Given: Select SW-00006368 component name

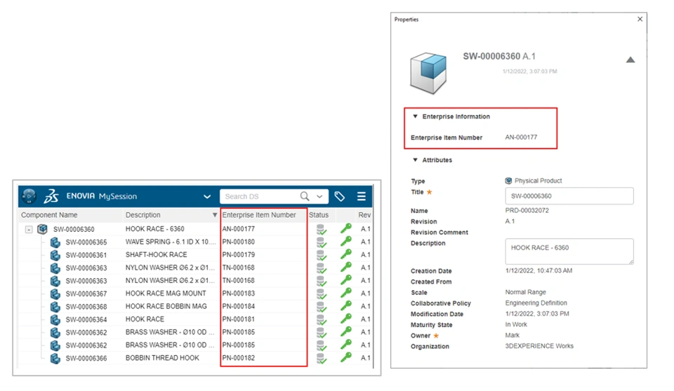Looking at the screenshot, I should click(x=86, y=307).
